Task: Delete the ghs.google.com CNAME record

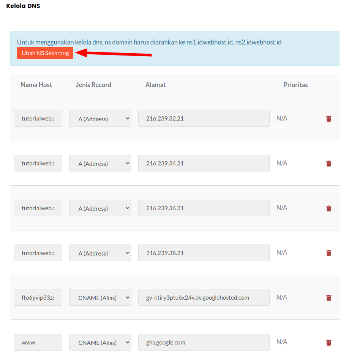Action: point(329,342)
